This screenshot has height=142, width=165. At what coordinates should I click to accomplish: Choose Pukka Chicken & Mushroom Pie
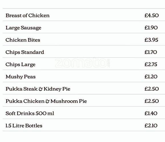tap(46, 101)
